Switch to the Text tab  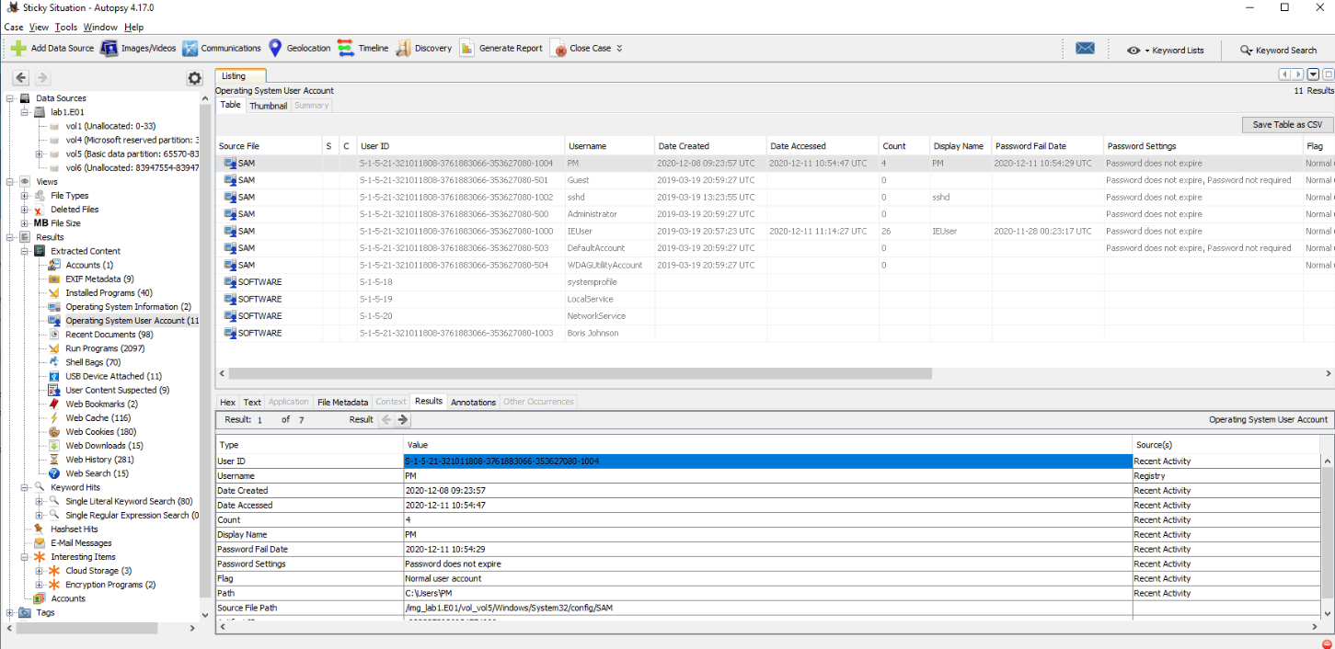(x=252, y=402)
